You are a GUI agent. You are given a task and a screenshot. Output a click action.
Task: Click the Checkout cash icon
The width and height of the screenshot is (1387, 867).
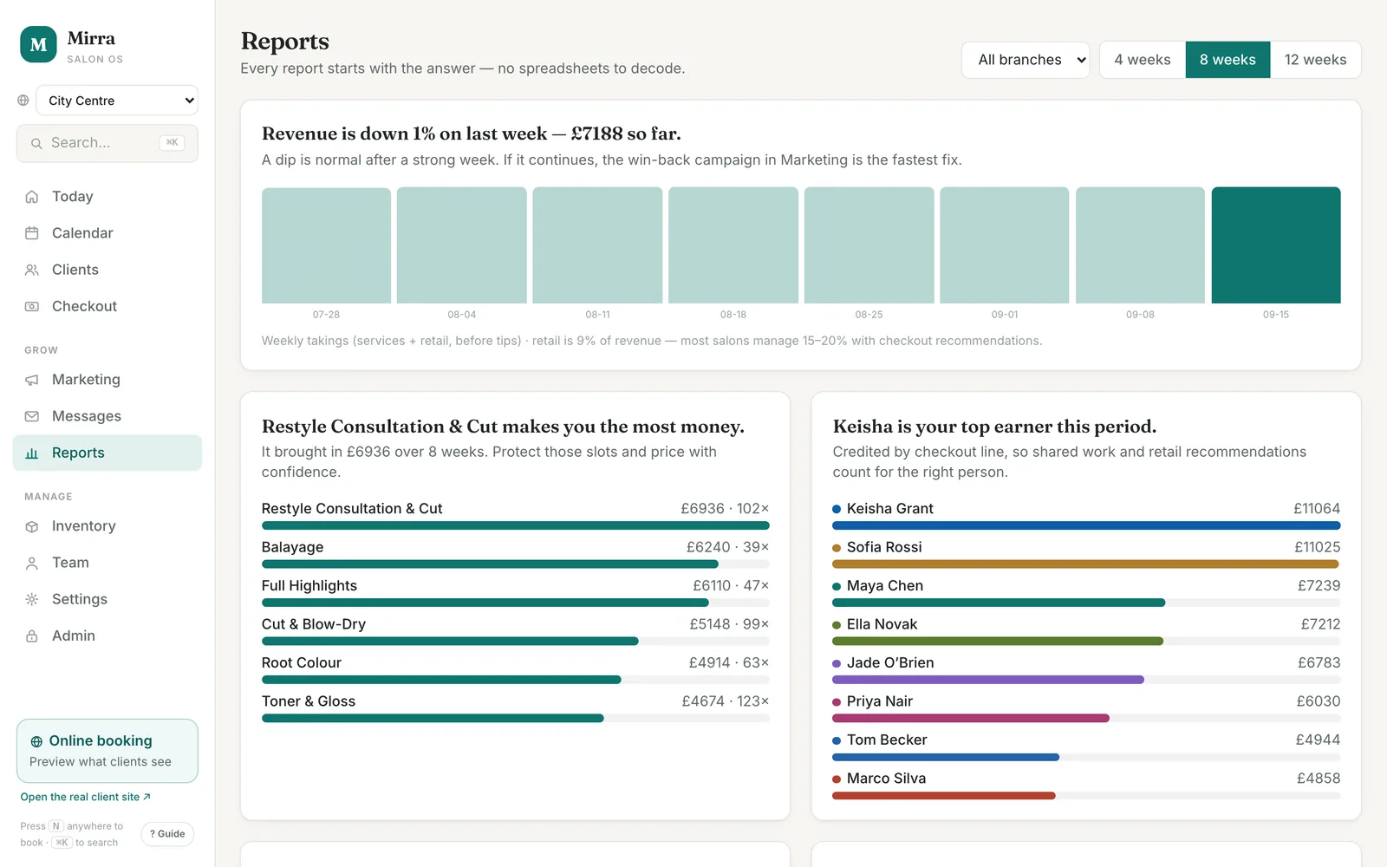32,306
